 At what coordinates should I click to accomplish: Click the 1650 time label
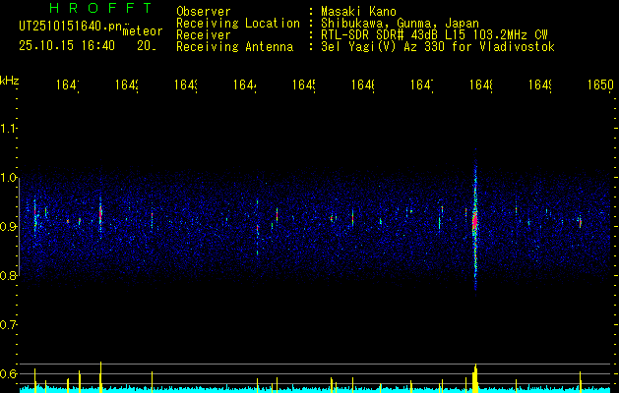tap(599, 86)
